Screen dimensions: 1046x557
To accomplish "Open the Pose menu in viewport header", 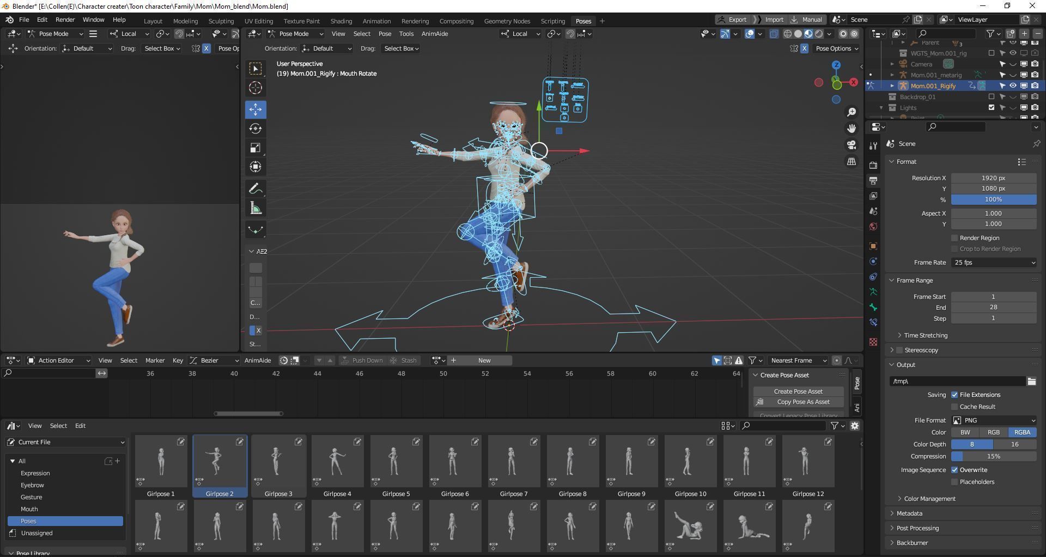I will click(385, 34).
